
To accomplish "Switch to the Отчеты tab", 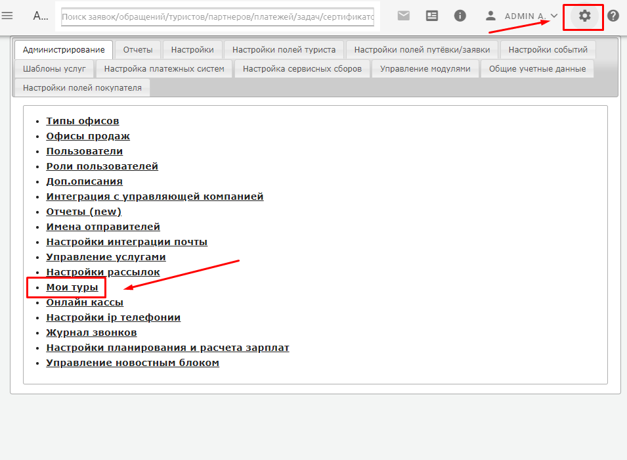I will pos(138,50).
